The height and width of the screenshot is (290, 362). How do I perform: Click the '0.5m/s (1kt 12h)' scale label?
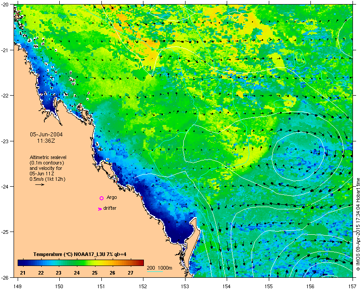48,179
